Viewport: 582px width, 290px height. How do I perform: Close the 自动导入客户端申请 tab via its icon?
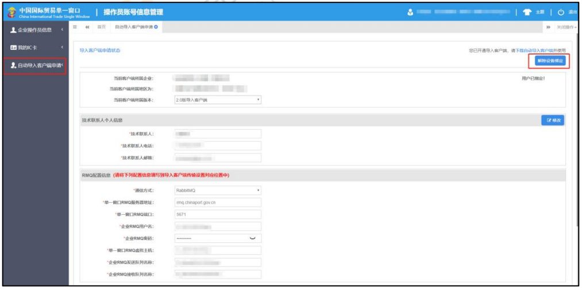coord(156,27)
